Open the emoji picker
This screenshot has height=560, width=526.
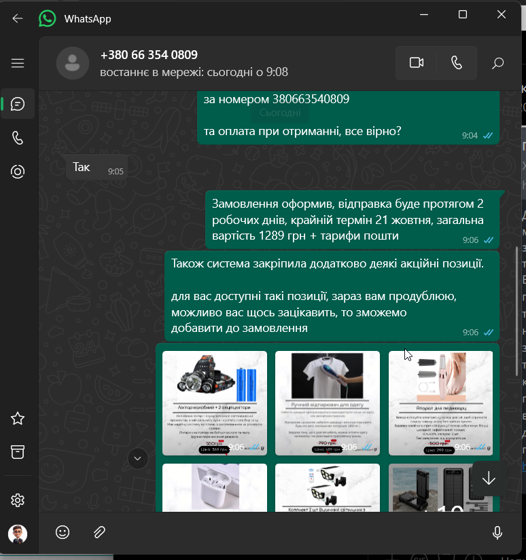pyautogui.click(x=63, y=532)
